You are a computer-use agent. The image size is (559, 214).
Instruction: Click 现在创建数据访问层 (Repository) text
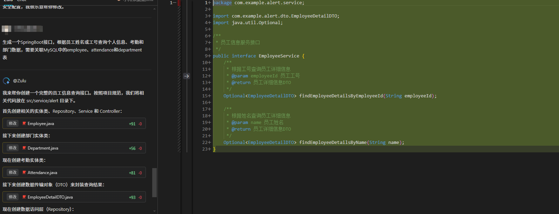tap(38, 209)
